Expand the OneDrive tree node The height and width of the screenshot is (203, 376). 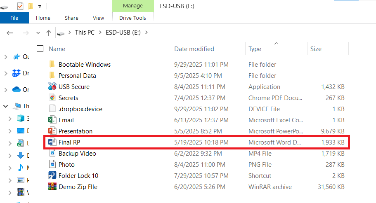6,90
